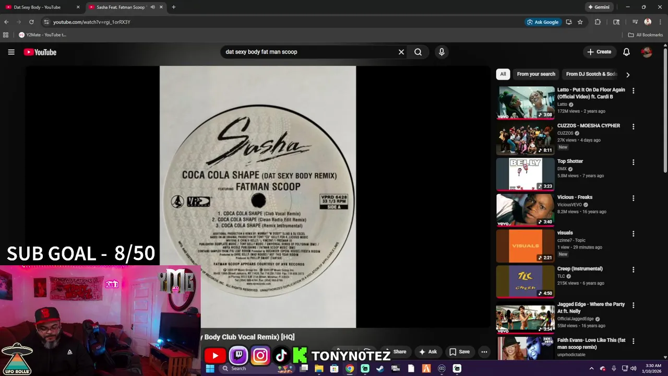
Task: Open Gemini in Chrome
Action: (x=599, y=7)
